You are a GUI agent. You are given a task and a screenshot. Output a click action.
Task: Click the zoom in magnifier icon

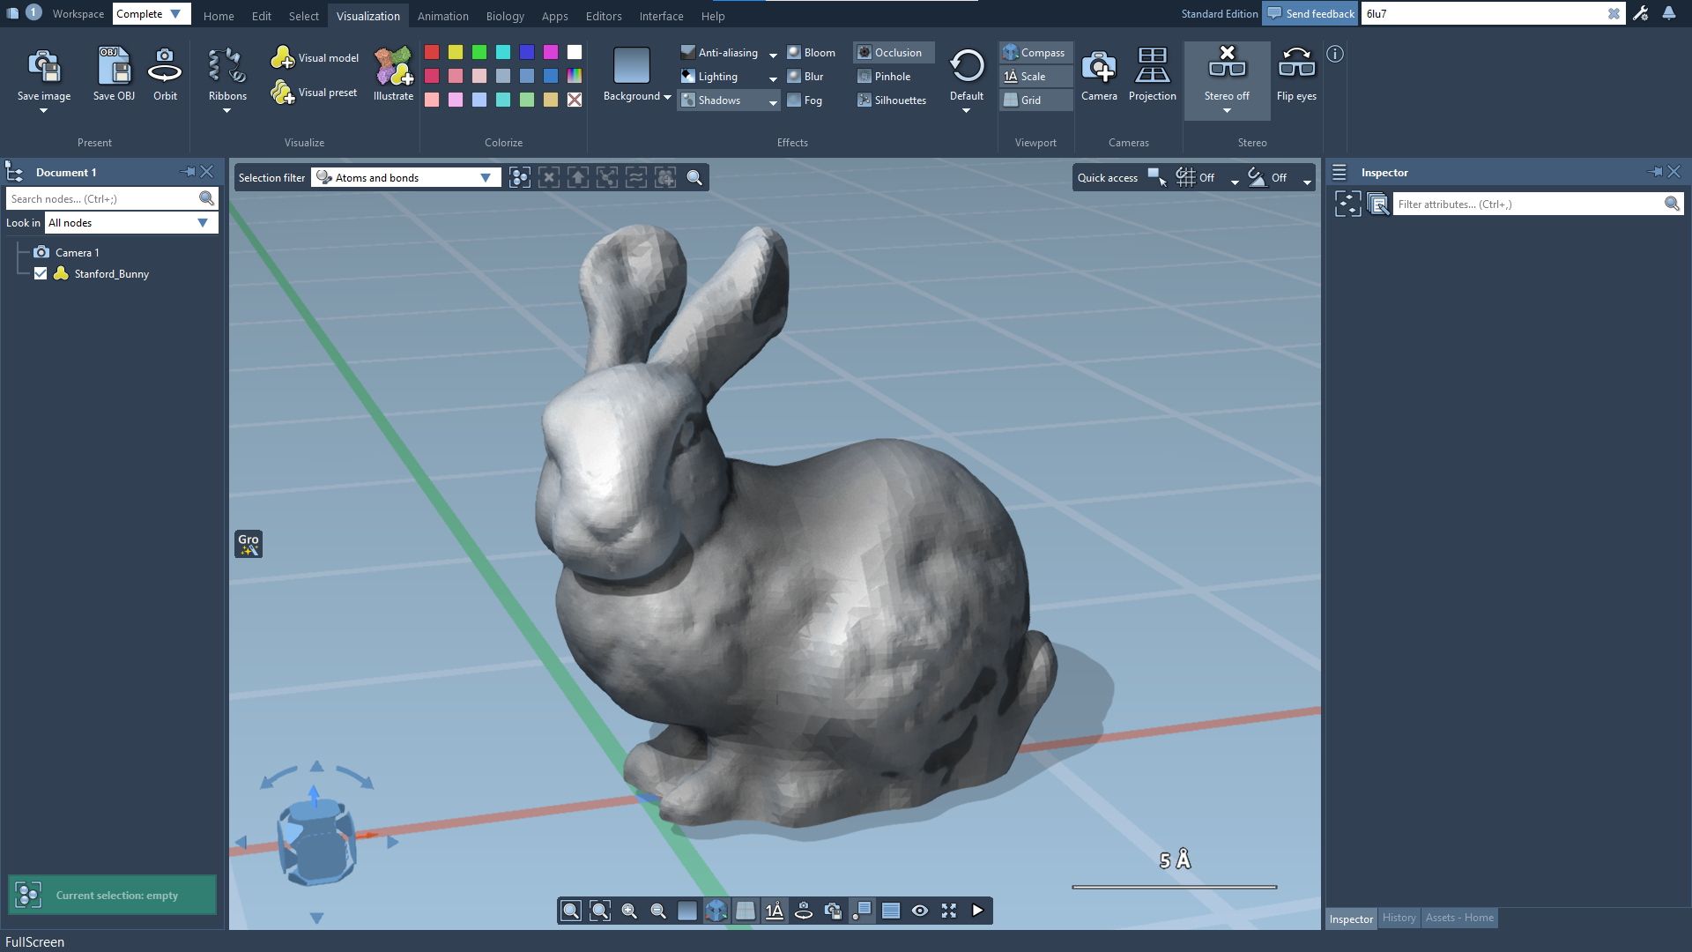629,911
